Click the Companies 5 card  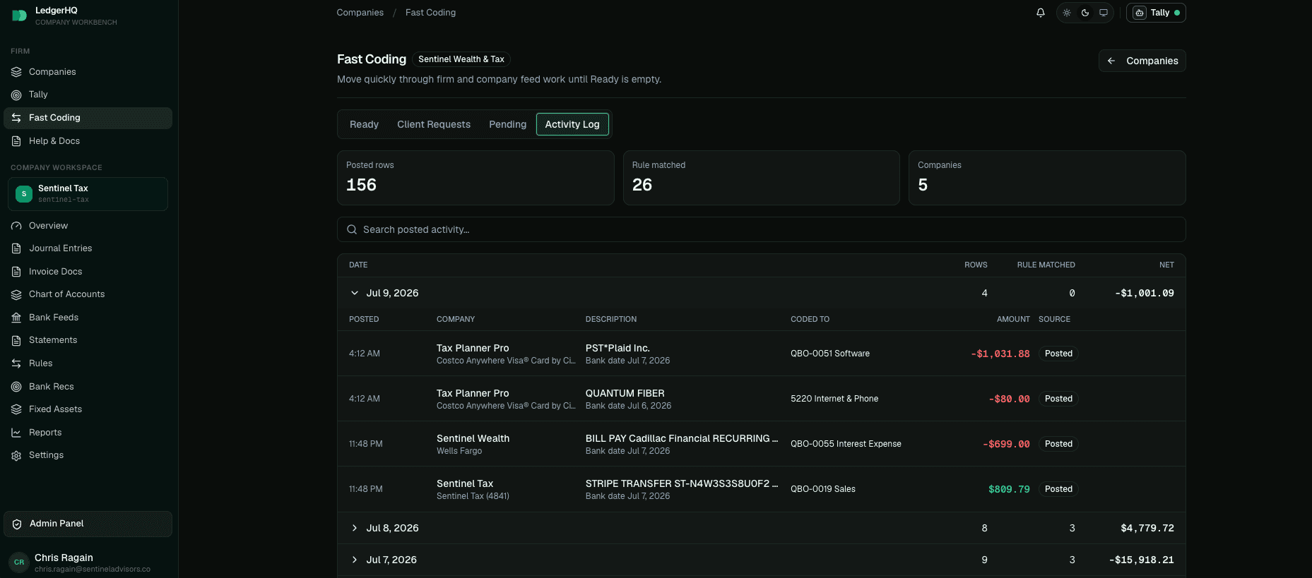1047,178
